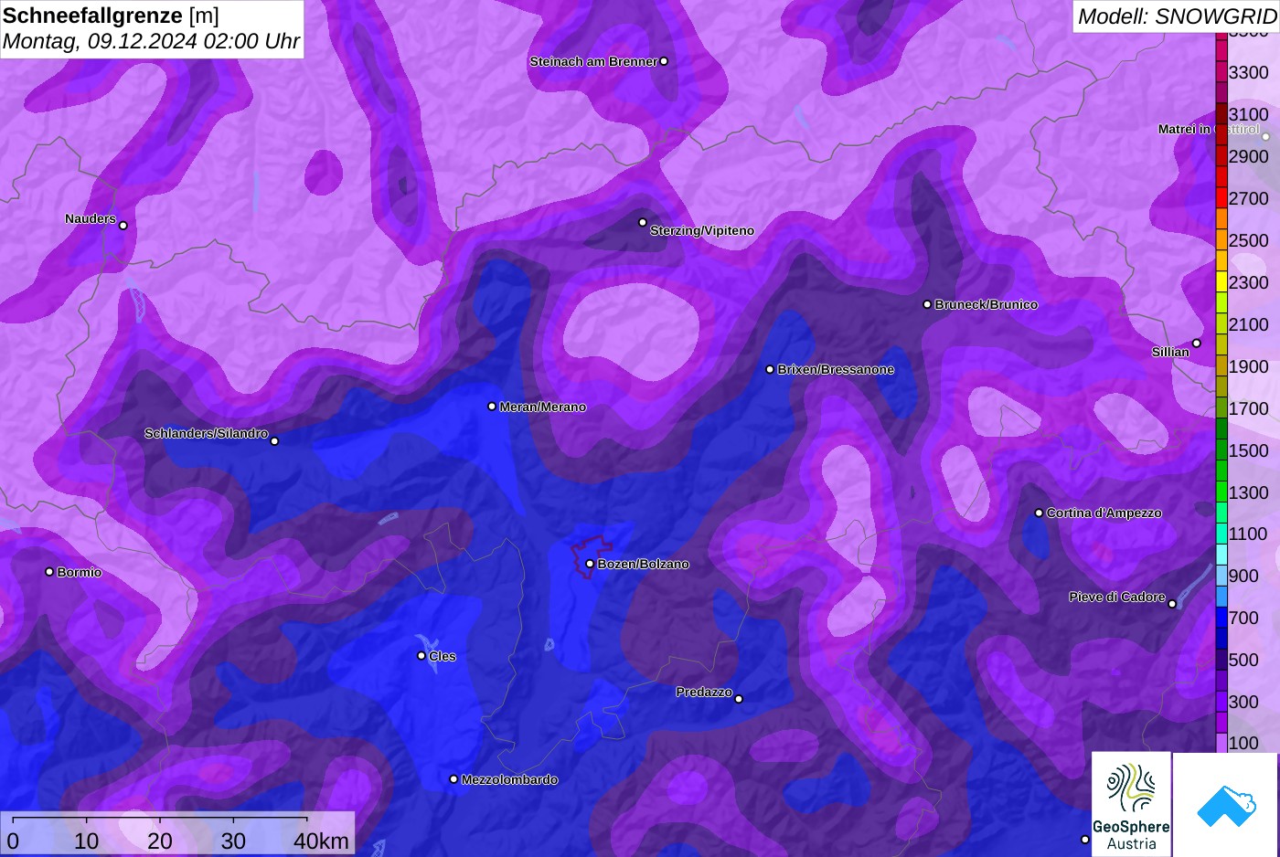The height and width of the screenshot is (857, 1280).
Task: Click the Pieve di Cadore label text
Action: click(1117, 597)
